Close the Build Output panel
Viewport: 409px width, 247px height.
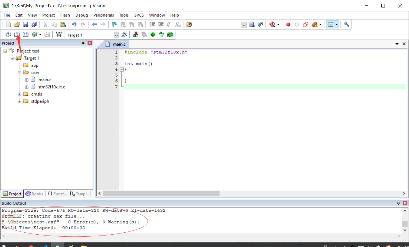[x=405, y=203]
